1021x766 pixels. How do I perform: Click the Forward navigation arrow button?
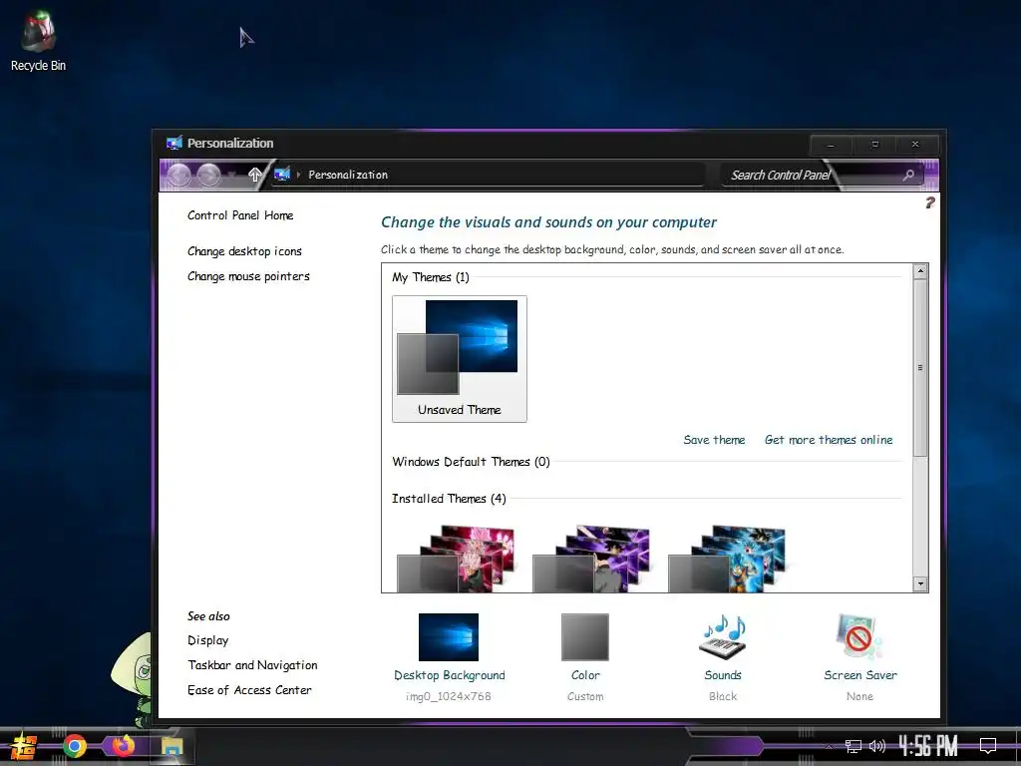(x=209, y=175)
